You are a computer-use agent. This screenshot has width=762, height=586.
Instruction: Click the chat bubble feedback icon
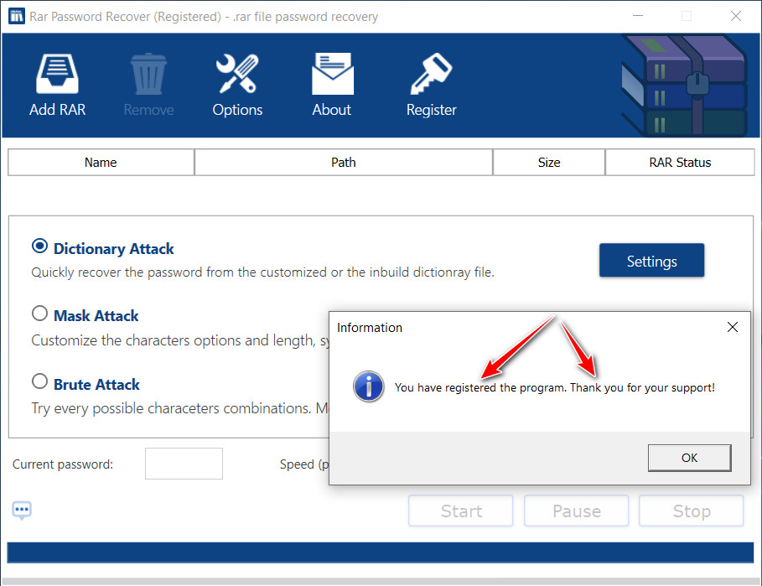pyautogui.click(x=22, y=511)
